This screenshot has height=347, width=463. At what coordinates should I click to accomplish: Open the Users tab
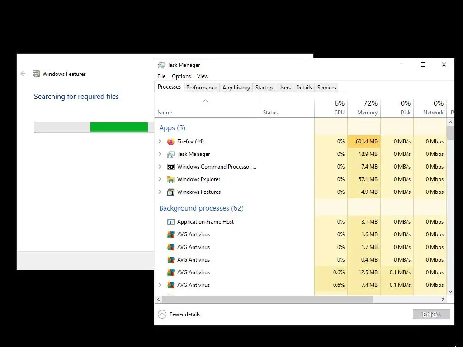click(x=284, y=88)
